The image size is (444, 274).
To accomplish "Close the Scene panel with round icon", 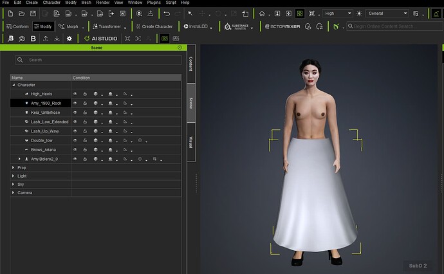I will 180,48.
